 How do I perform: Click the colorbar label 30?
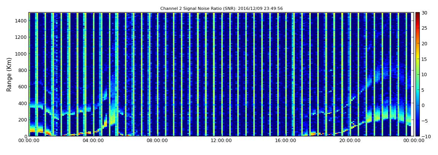pos(425,13)
